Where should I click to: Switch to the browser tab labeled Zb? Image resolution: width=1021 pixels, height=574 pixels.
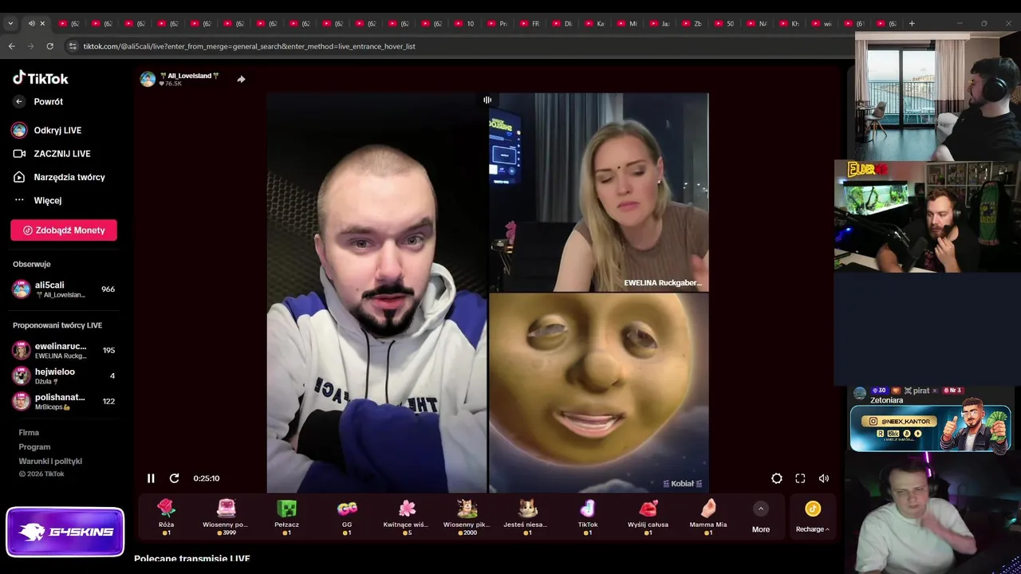pos(692,24)
